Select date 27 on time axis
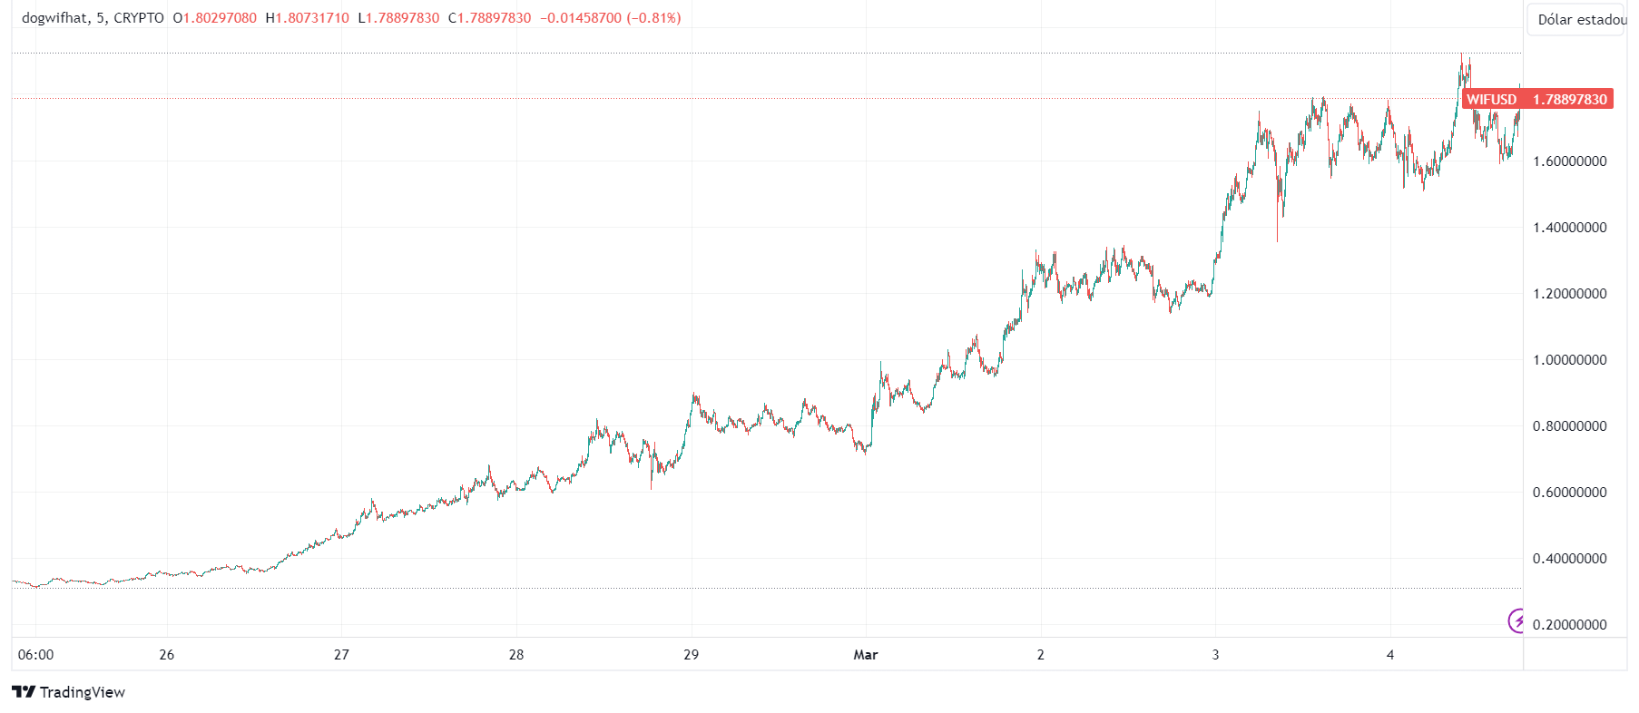This screenshot has height=713, width=1639. tap(341, 655)
